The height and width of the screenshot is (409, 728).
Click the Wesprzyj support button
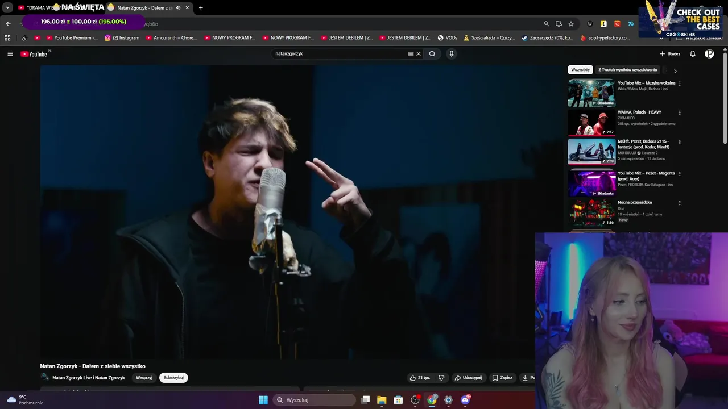tap(144, 378)
